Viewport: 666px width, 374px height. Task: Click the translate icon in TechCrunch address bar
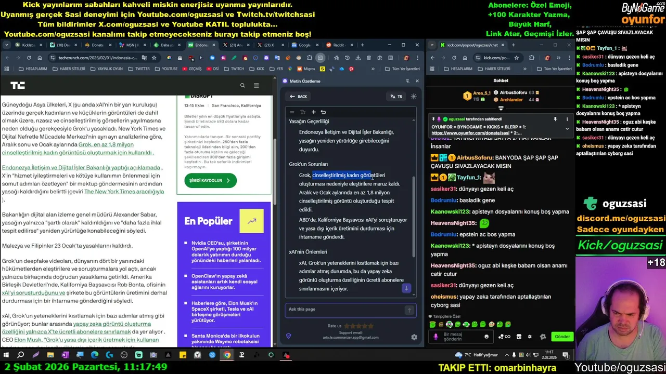coord(145,58)
